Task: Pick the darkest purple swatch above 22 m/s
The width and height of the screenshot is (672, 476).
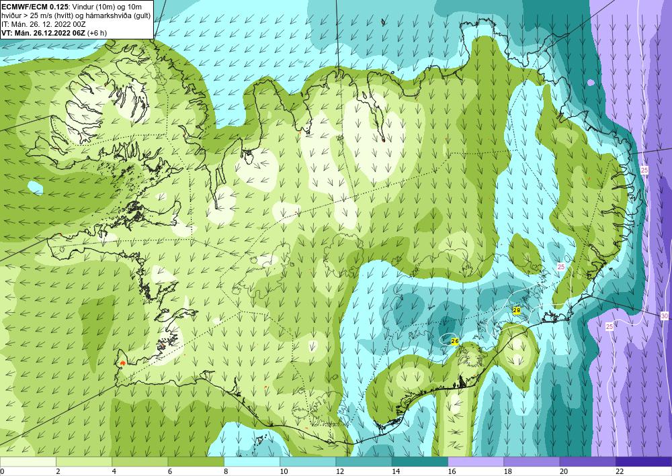Action: (x=644, y=461)
